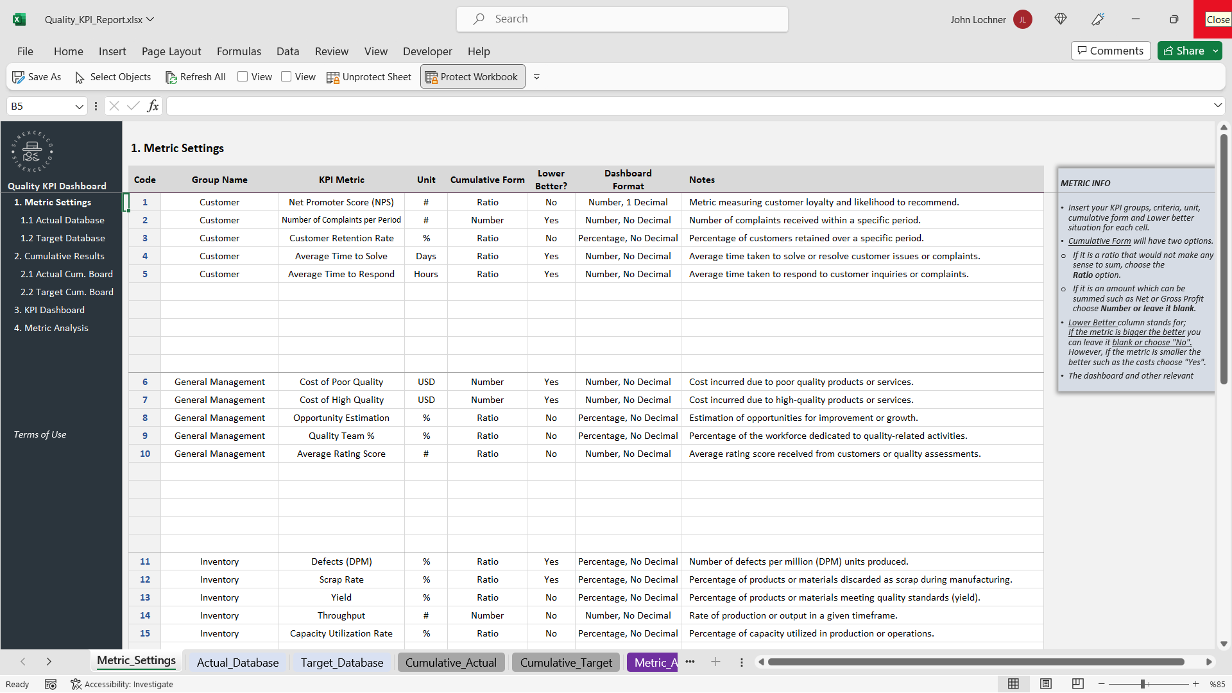Image resolution: width=1232 pixels, height=693 pixels.
Task: Click the John Lochner account avatar
Action: [1022, 19]
